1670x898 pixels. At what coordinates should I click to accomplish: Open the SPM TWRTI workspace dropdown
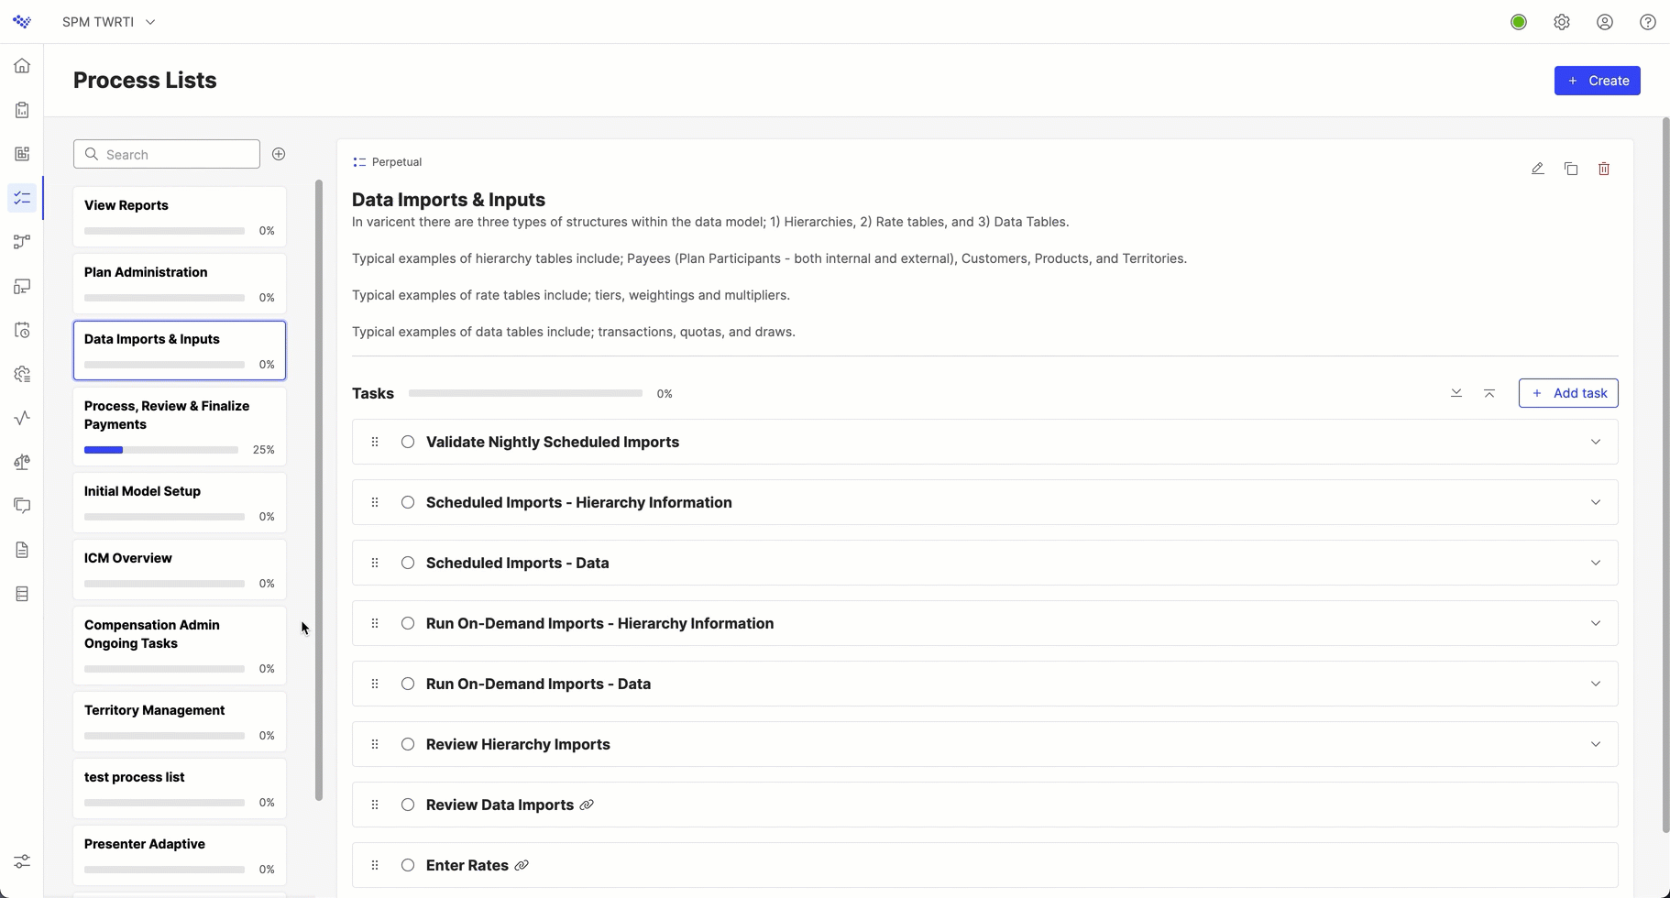107,21
